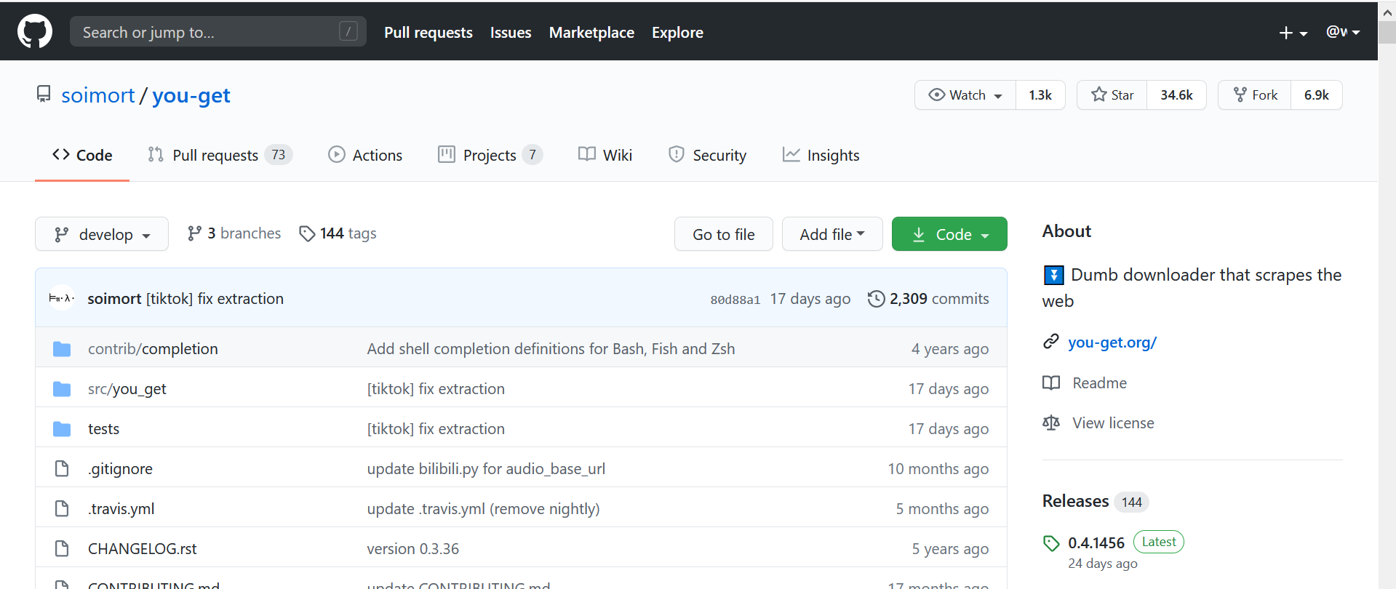
Task: Open the soimort commit author link
Action: click(x=114, y=299)
